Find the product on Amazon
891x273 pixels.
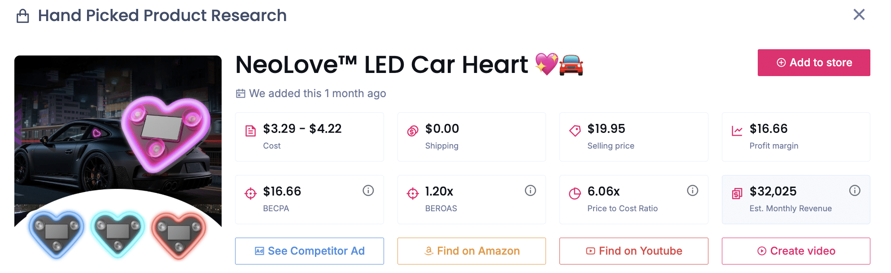471,251
